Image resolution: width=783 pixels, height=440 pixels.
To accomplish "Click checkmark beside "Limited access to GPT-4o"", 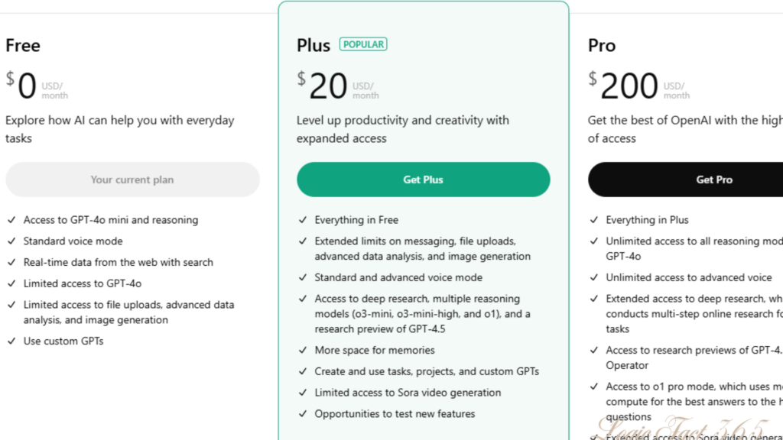I will click(x=11, y=283).
